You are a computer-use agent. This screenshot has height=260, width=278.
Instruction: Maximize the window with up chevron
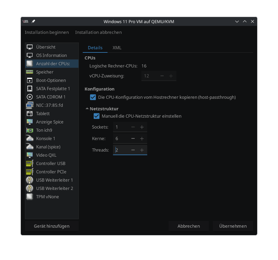pos(245,22)
